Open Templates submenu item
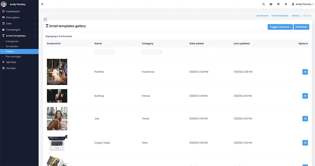 [12, 46]
